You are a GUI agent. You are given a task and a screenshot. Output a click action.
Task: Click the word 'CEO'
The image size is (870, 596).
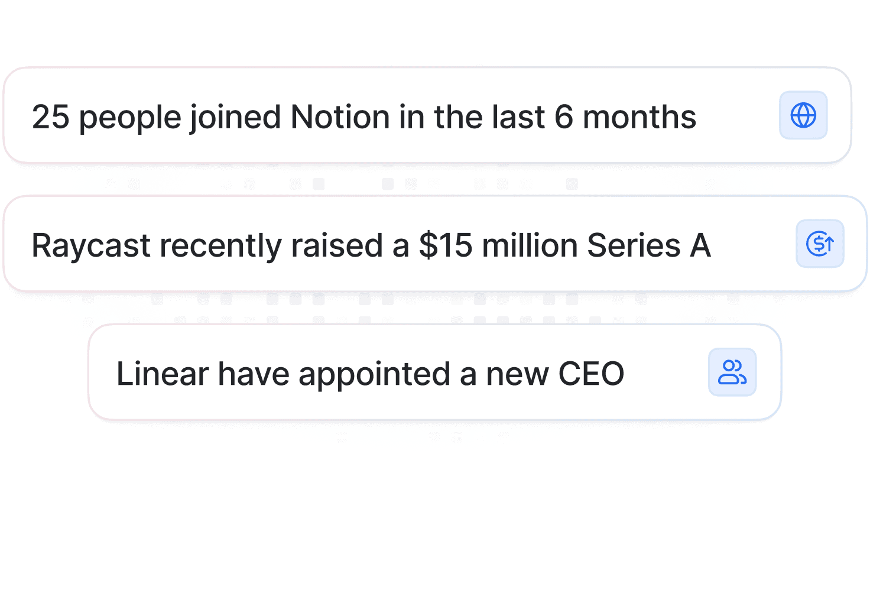coord(591,374)
